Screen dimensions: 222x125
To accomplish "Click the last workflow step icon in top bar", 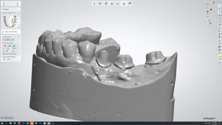I will tap(130, 3).
